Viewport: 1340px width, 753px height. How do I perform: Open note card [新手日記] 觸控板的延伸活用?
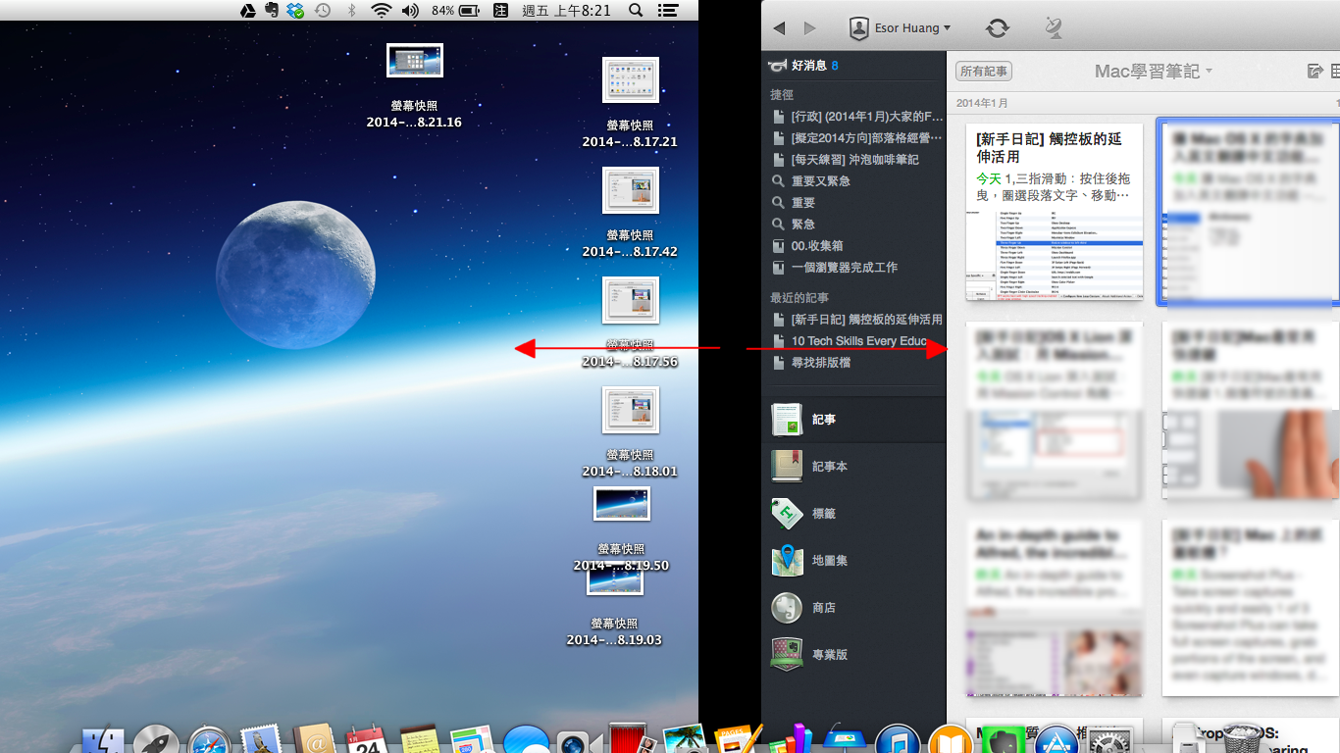point(1055,212)
